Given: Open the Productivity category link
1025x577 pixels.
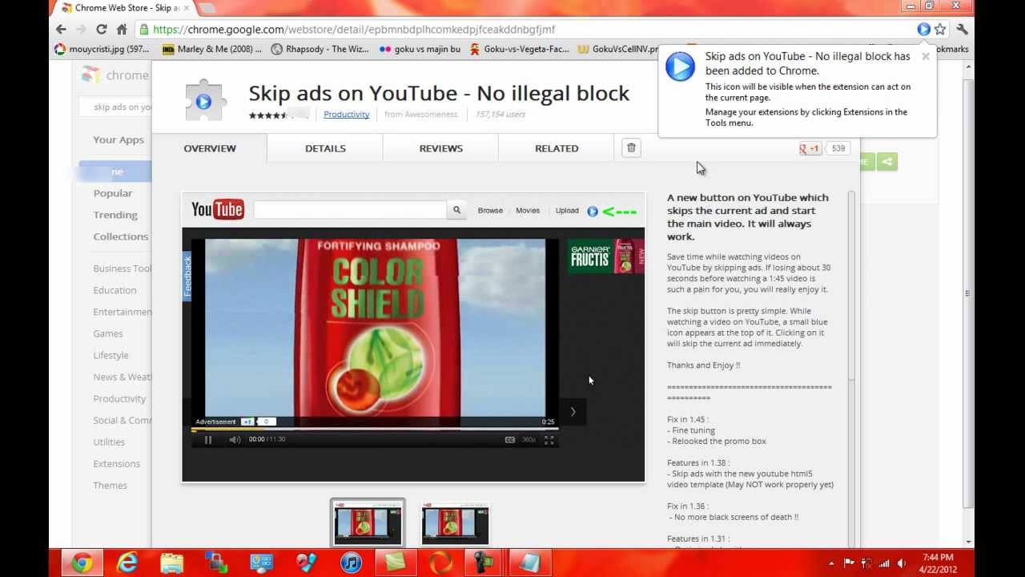Looking at the screenshot, I should [x=347, y=115].
